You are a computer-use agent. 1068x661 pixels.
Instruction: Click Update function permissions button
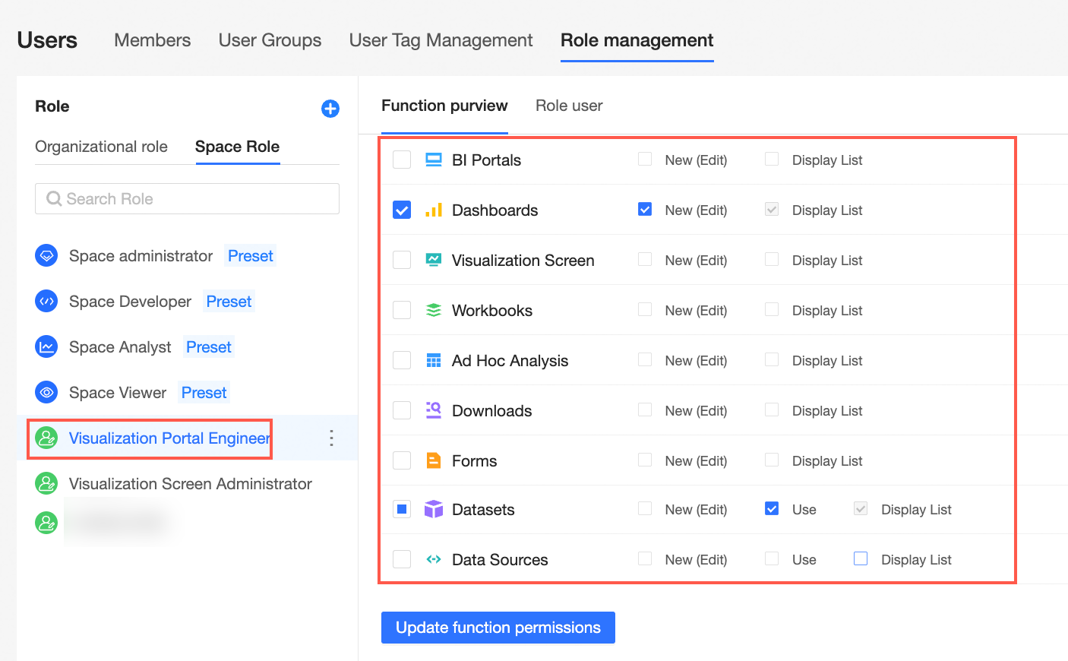click(498, 628)
